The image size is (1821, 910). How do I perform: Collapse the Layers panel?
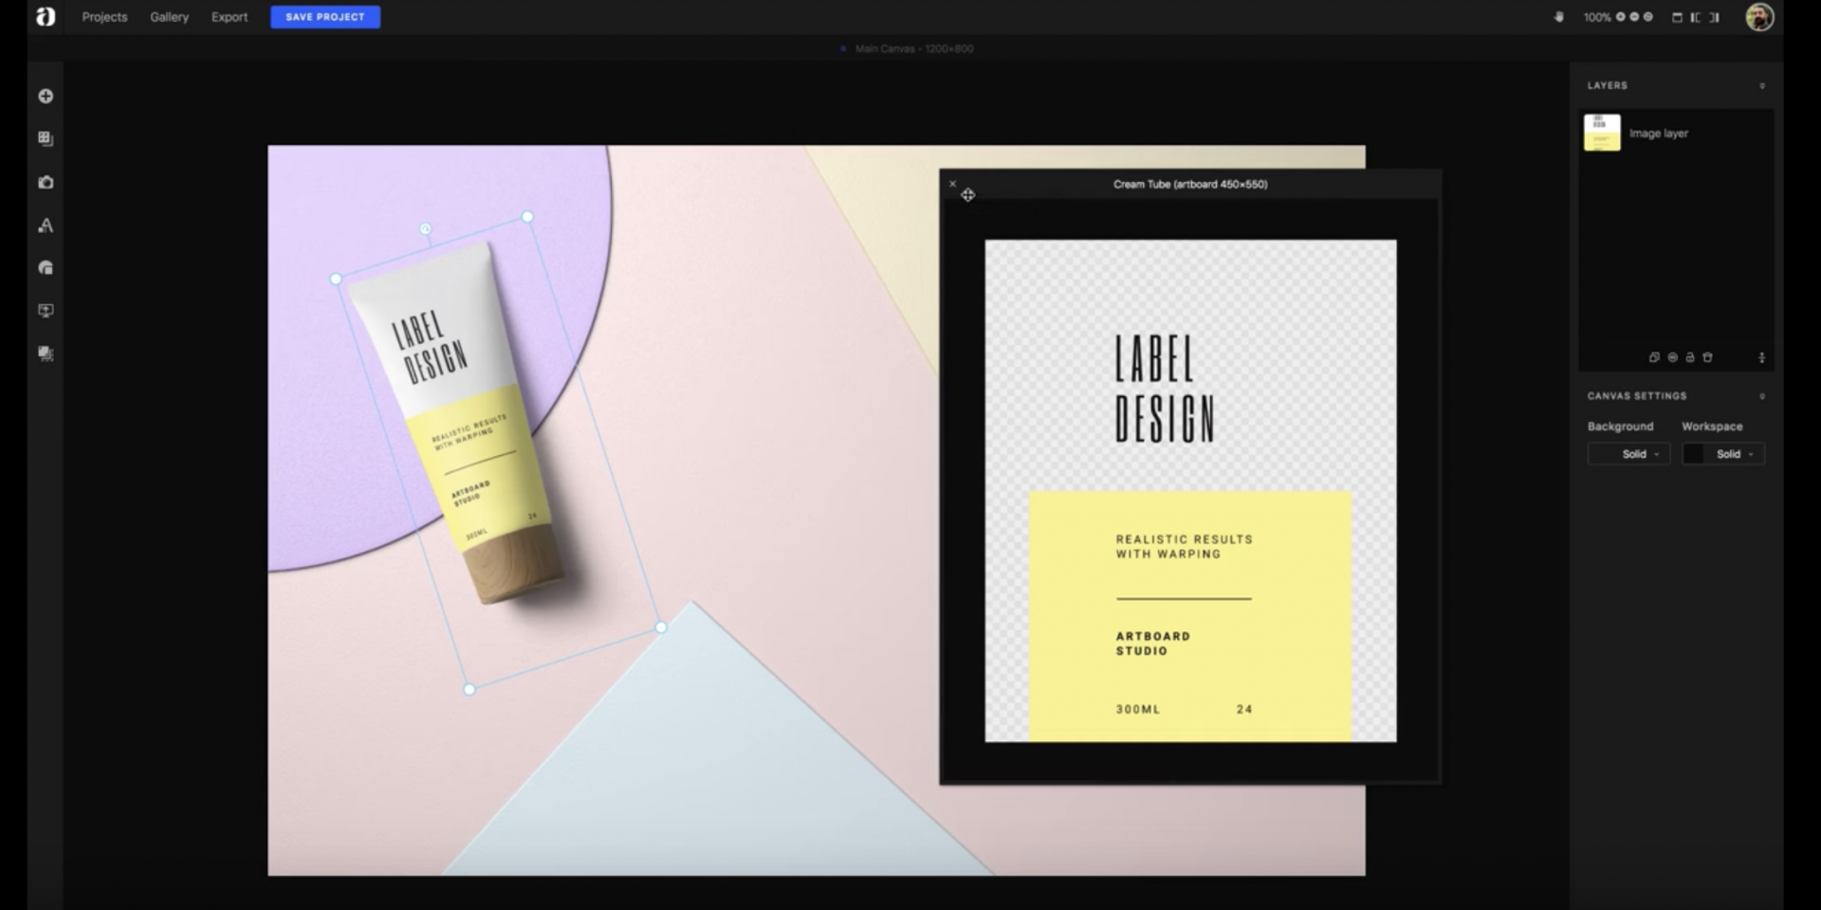pos(1762,86)
